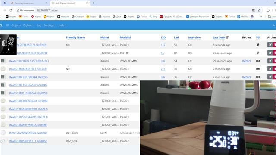Open device link in the TS0201 row
276x155 pixels.
coord(29,101)
